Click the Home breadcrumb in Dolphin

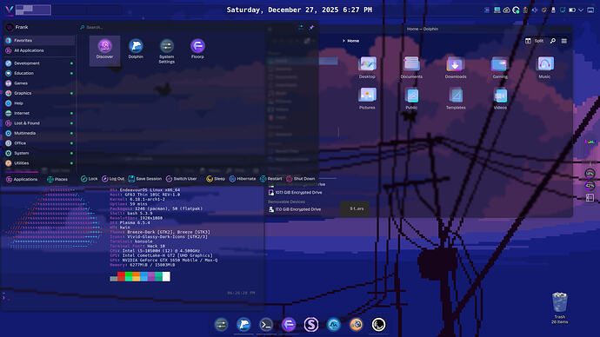[x=353, y=41]
